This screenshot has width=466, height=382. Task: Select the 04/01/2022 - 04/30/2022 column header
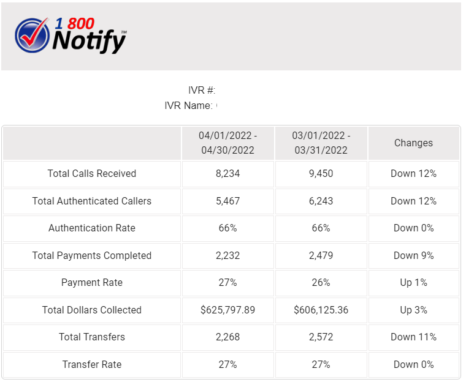point(227,143)
